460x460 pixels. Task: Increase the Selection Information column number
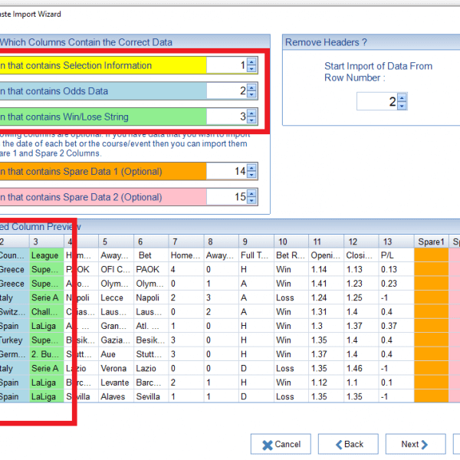click(251, 63)
